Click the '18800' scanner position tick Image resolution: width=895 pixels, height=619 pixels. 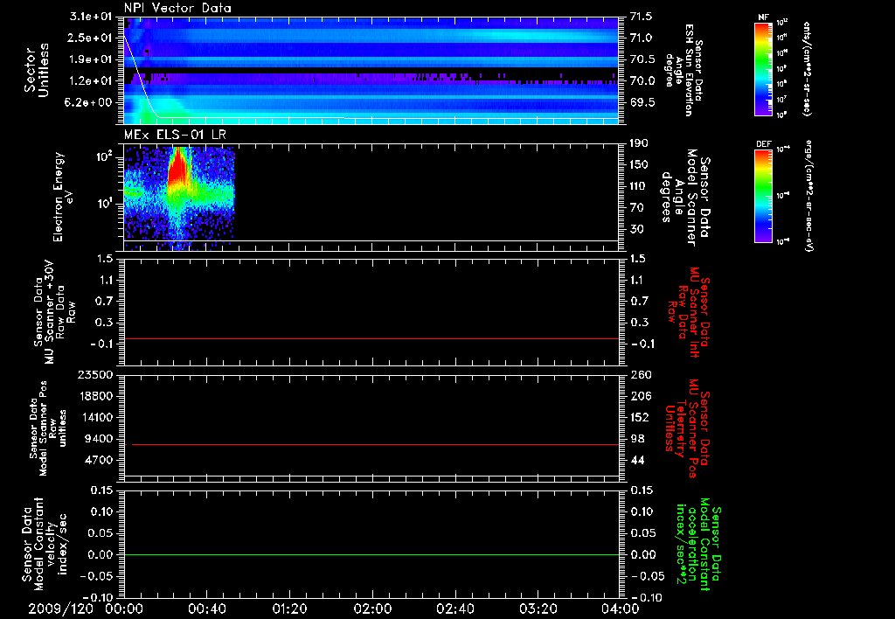95,396
